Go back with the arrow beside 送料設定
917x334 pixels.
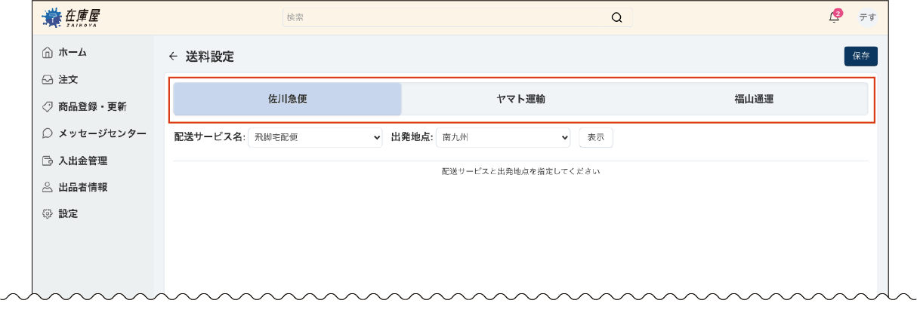click(173, 57)
